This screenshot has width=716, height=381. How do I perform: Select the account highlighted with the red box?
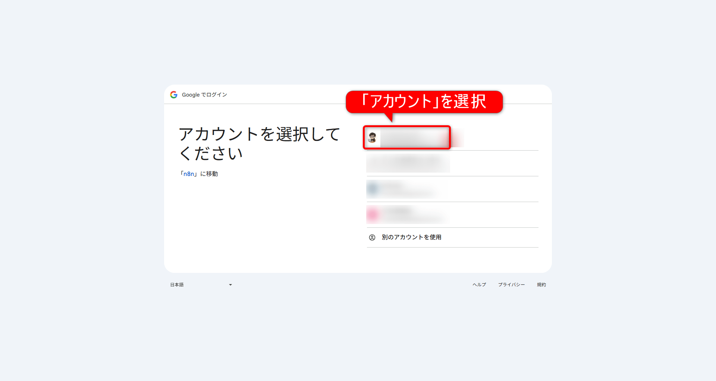[x=410, y=138]
